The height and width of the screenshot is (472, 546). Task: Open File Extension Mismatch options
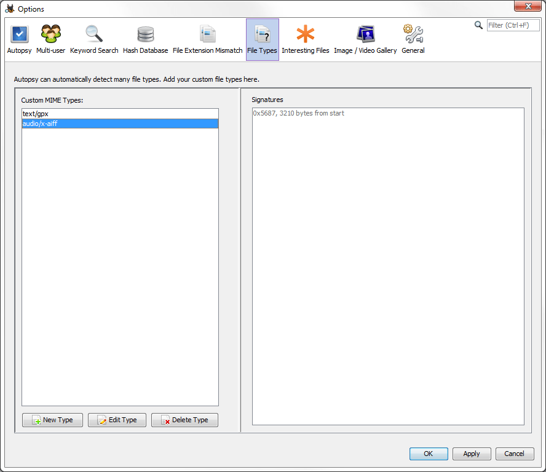[208, 39]
